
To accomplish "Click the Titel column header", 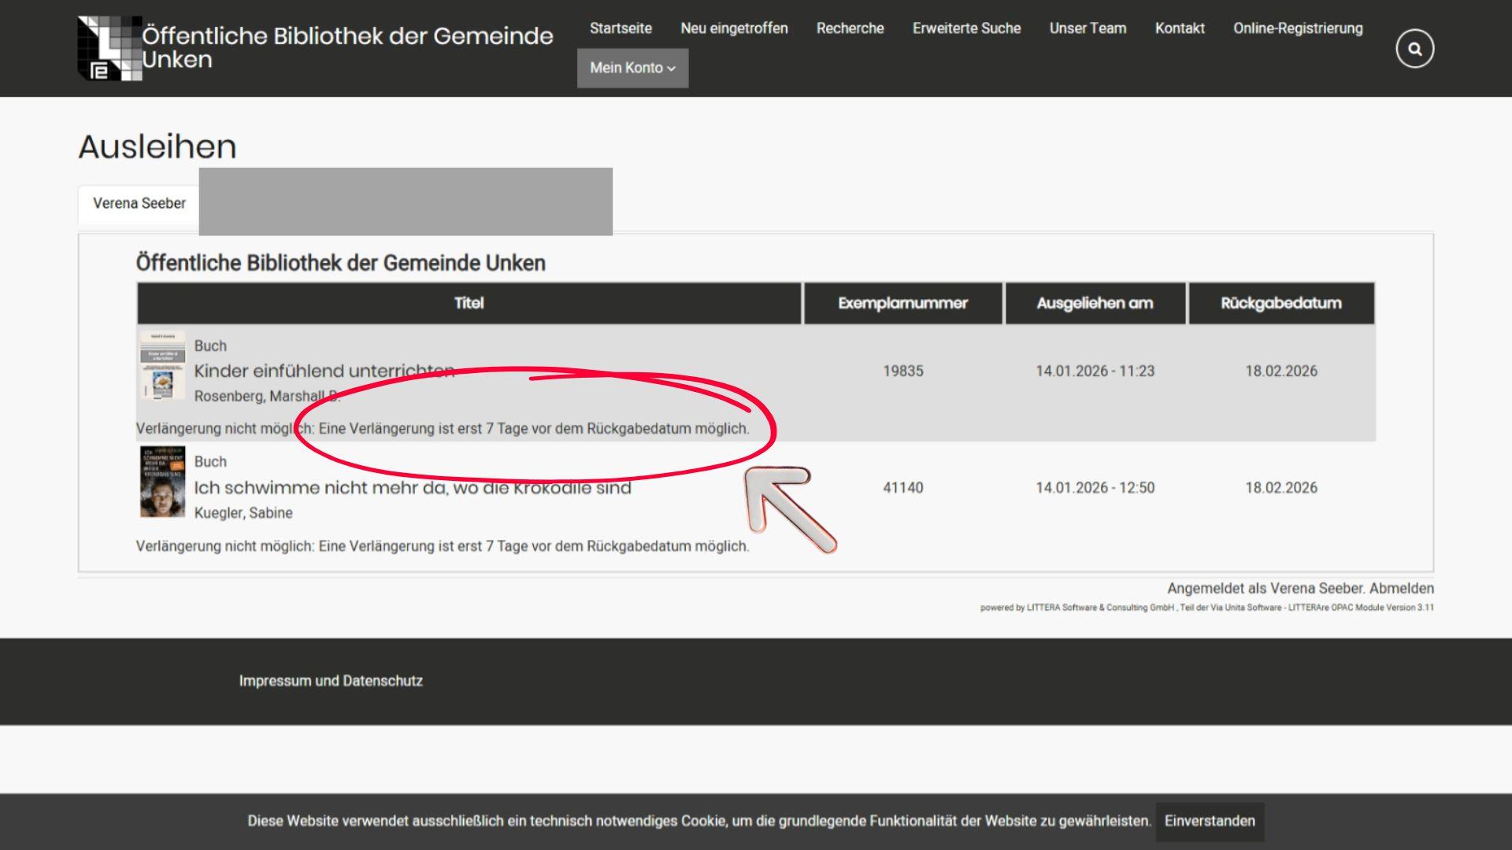I will [469, 303].
